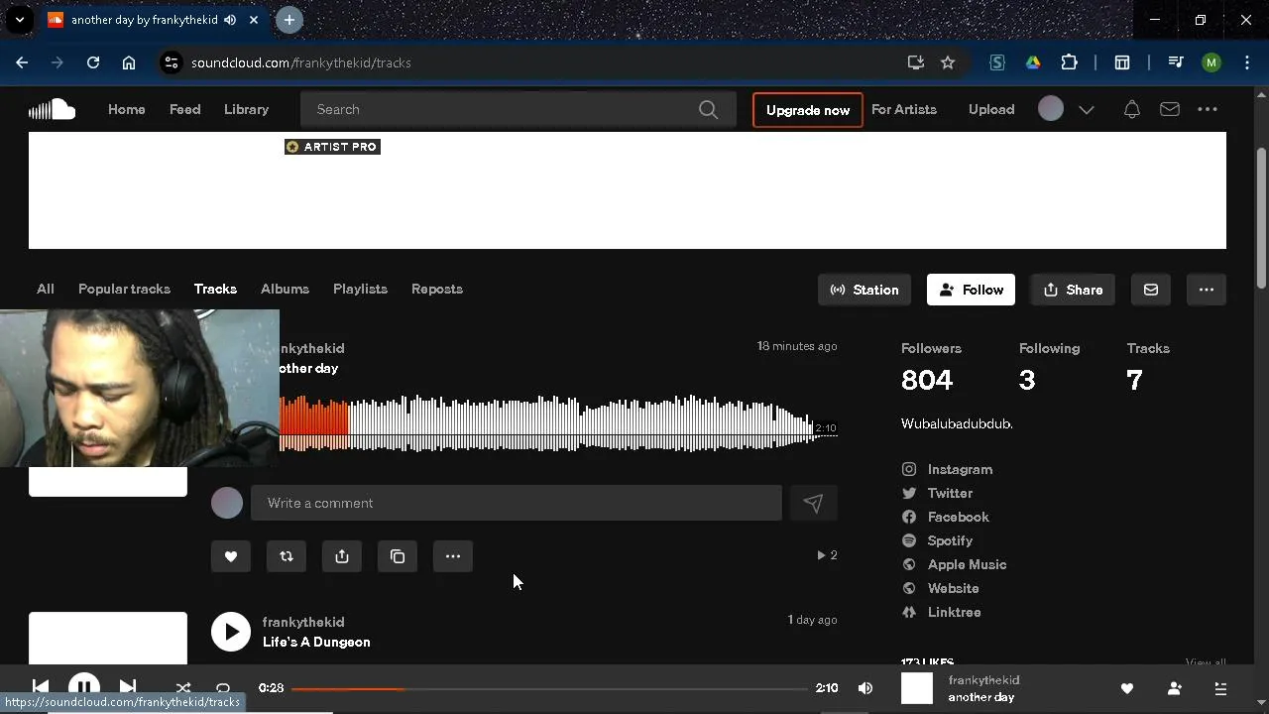
Task: Open the tab search dropdown arrow
Action: click(19, 20)
